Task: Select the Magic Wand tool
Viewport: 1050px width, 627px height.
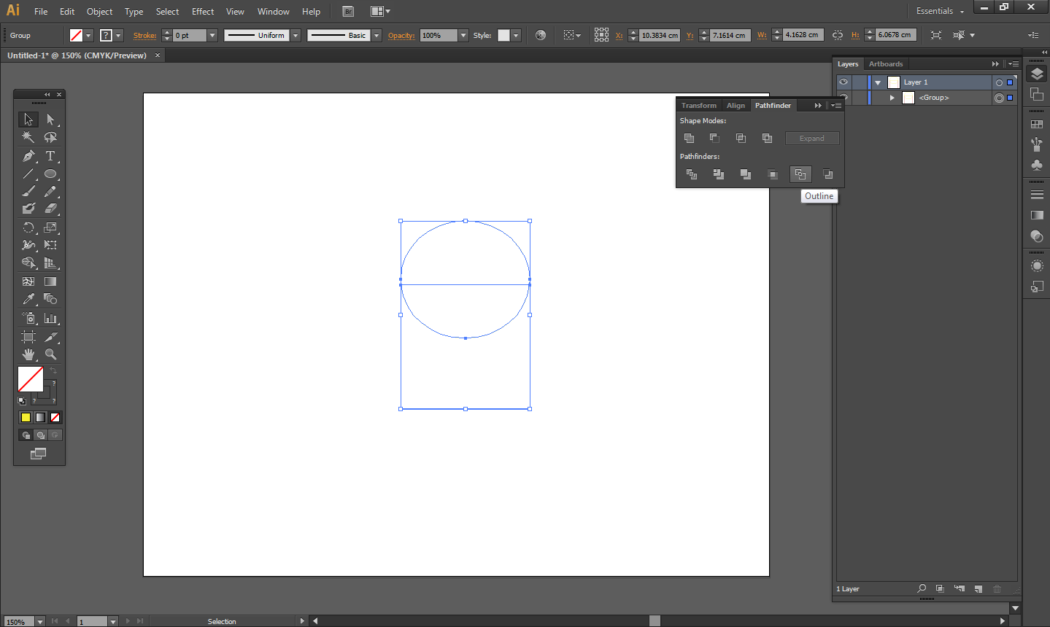Action: [x=26, y=137]
